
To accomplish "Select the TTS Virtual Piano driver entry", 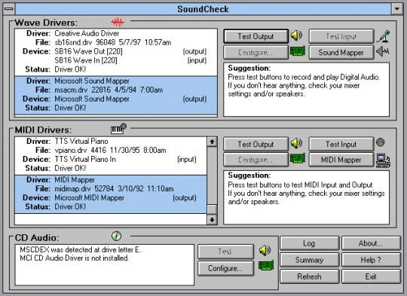I will pyautogui.click(x=111, y=155).
